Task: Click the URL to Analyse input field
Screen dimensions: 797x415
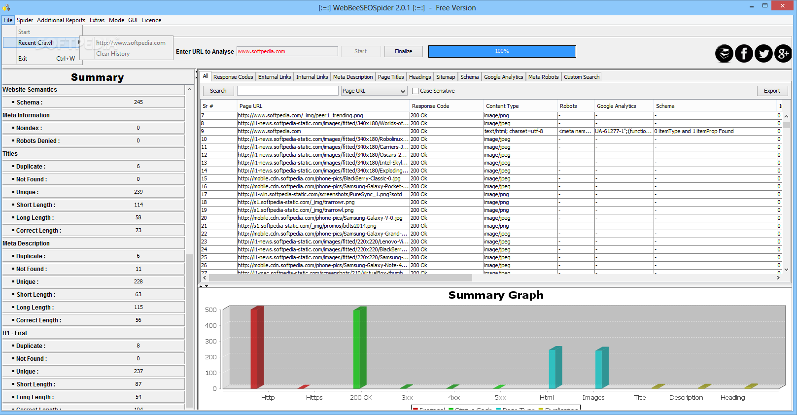Action: pos(287,51)
